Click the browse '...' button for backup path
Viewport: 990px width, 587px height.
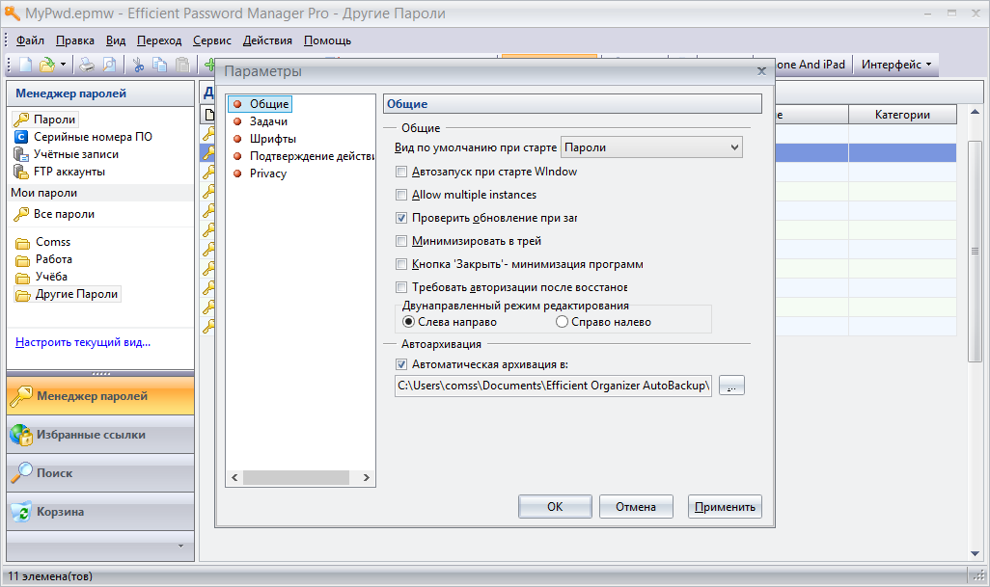pyautogui.click(x=731, y=386)
